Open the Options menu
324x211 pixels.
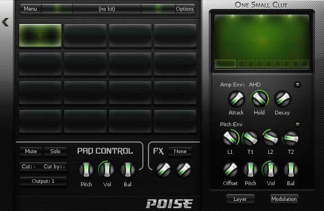click(x=184, y=9)
